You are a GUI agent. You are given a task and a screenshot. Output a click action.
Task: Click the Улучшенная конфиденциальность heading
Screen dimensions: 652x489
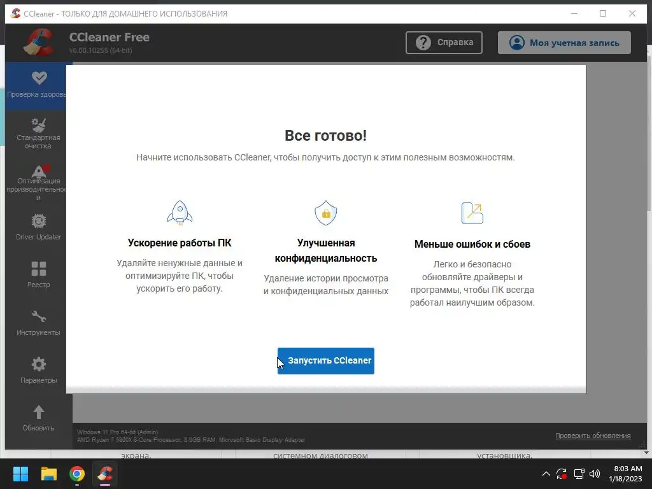325,251
